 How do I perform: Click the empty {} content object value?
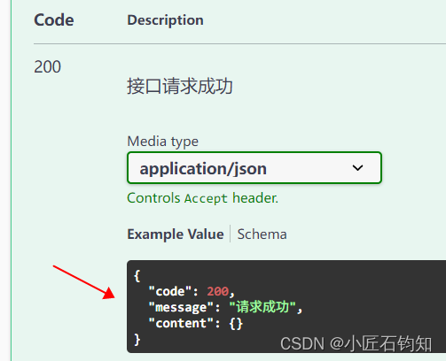236,324
